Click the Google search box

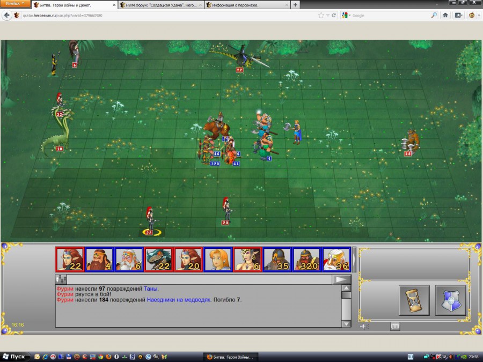click(x=391, y=16)
